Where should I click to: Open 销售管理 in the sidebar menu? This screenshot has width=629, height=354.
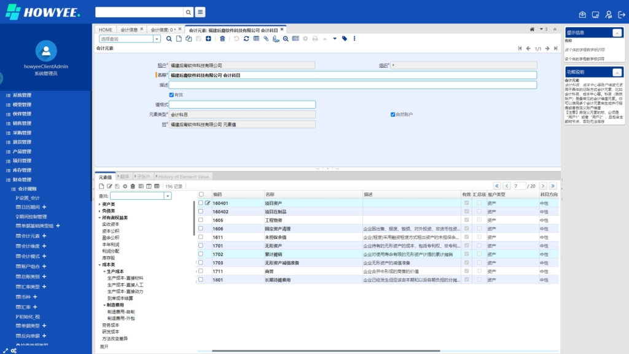tap(21, 123)
